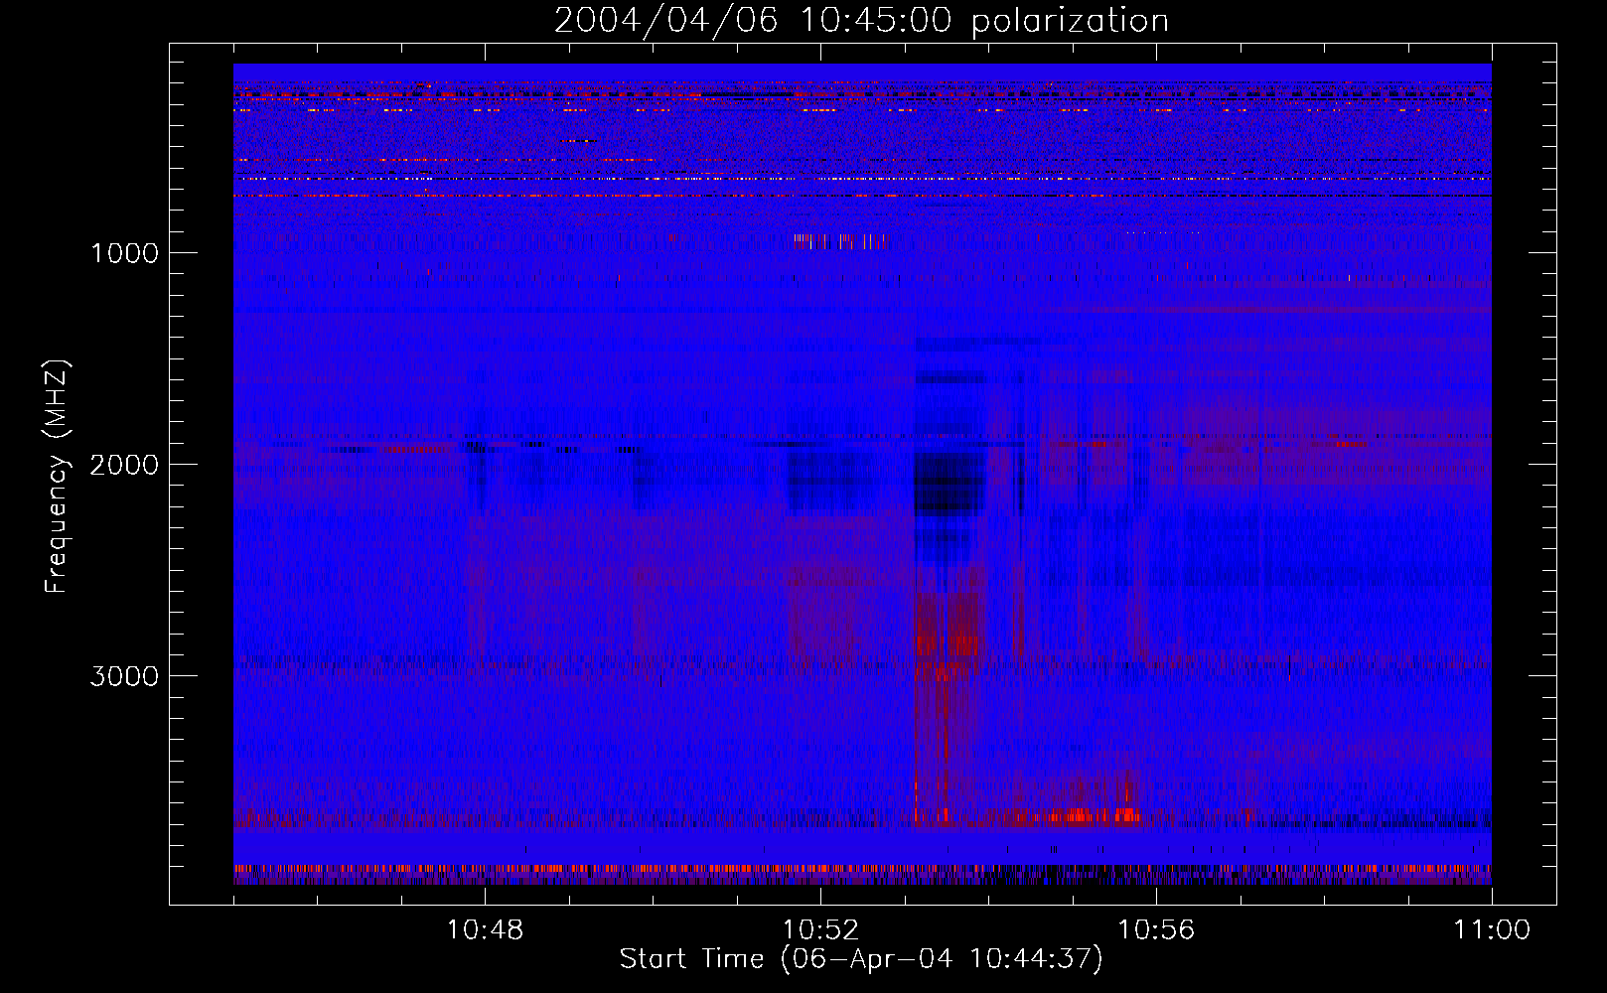
Task: Click the 1000 frequency tick label
Action: coord(124,253)
